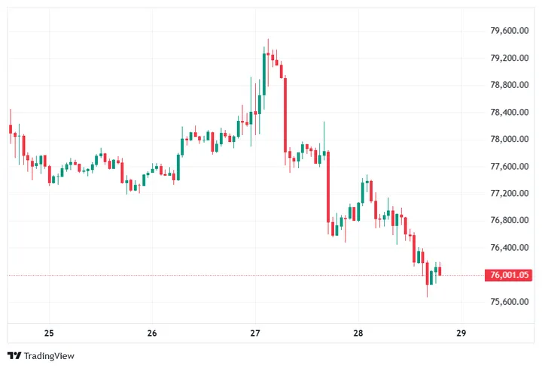Click the 78,400.00 price axis value
542x368 pixels.
click(x=508, y=112)
